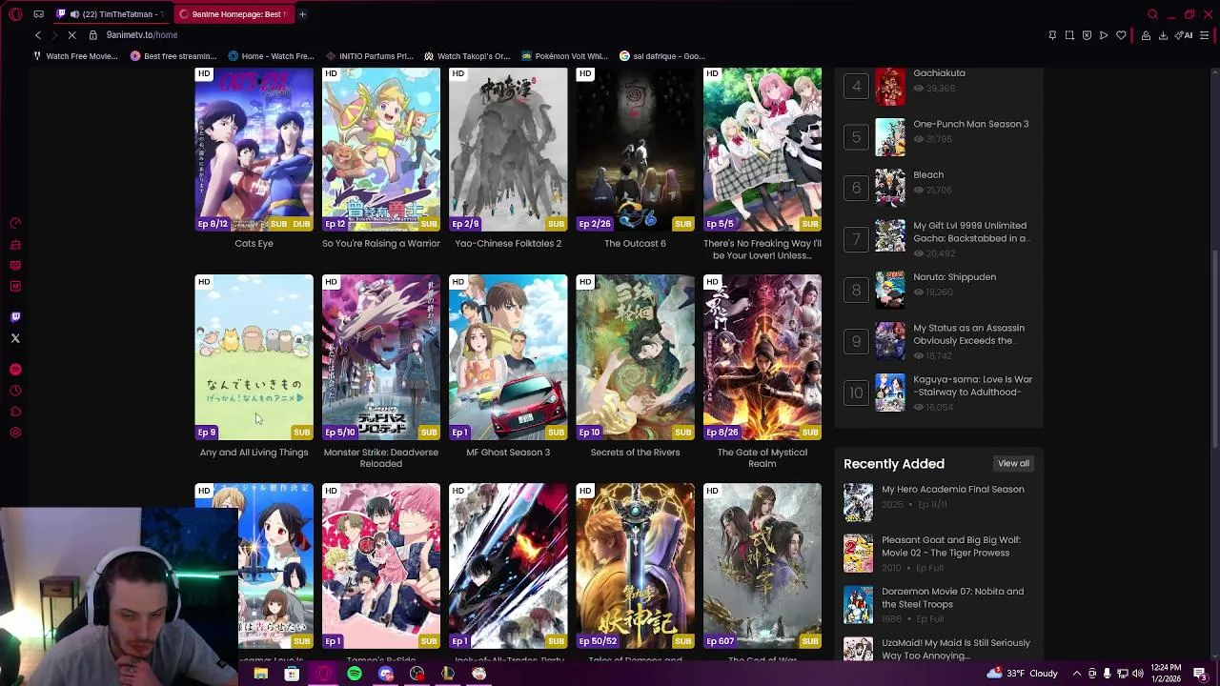The image size is (1220, 686).
Task: Open the Pokémon Volt White bookmark
Action: point(563,56)
